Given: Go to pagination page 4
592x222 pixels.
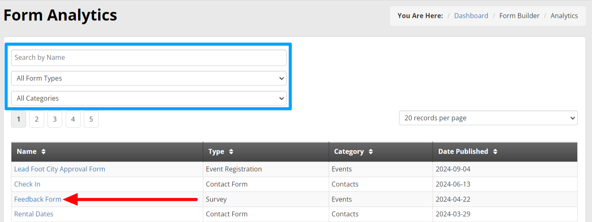Looking at the screenshot, I should pyautogui.click(x=73, y=119).
